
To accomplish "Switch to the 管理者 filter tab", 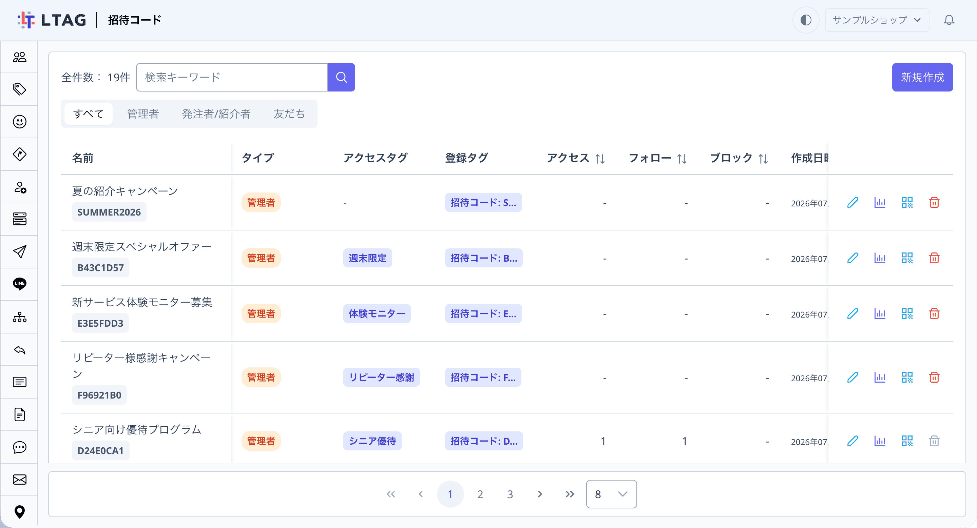I will [143, 114].
